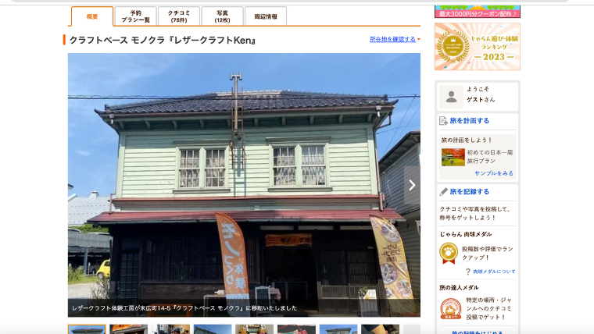Click the 旅の達人メダル badge icon
Image resolution: width=594 pixels, height=334 pixels.
(450, 307)
